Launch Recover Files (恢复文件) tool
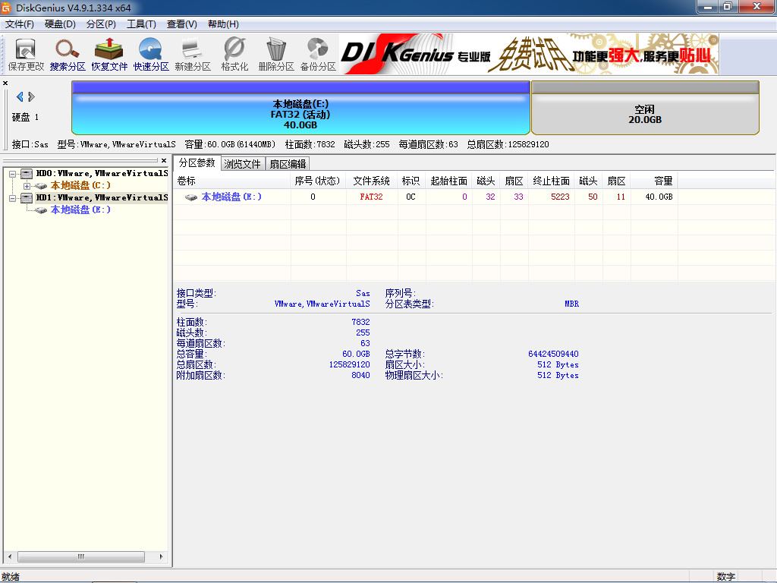The image size is (777, 583). tap(109, 55)
